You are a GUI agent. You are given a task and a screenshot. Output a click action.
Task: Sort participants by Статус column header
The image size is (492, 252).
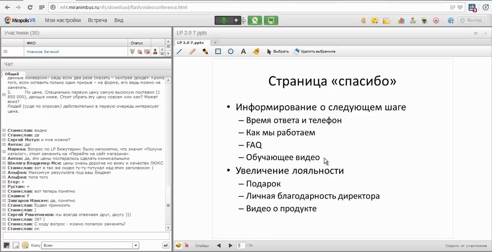139,43
